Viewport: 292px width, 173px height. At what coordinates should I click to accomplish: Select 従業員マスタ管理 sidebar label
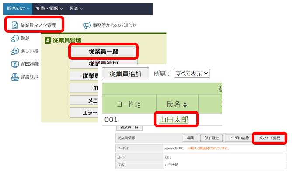coord(38,25)
